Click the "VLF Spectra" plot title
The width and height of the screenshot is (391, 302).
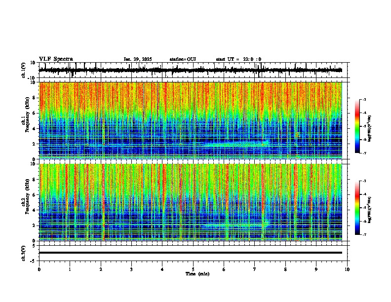(56, 59)
